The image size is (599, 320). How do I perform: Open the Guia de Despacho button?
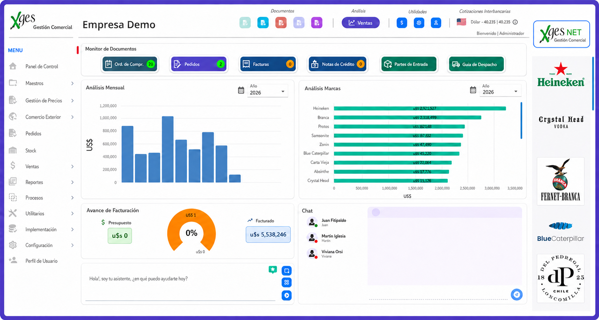point(476,64)
